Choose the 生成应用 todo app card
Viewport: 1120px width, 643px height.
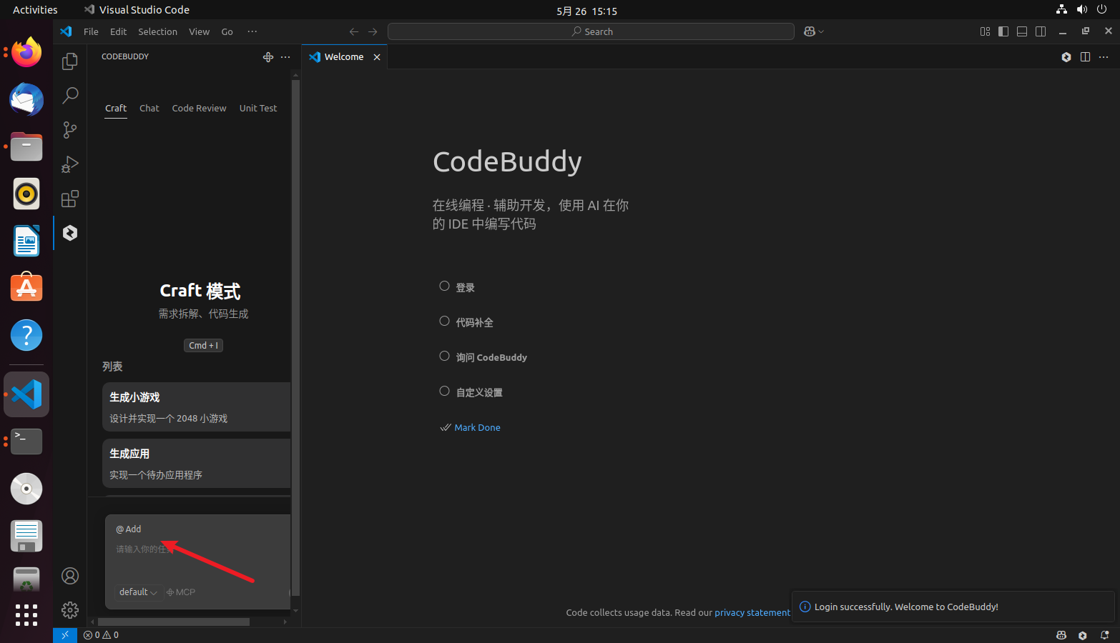click(x=197, y=464)
